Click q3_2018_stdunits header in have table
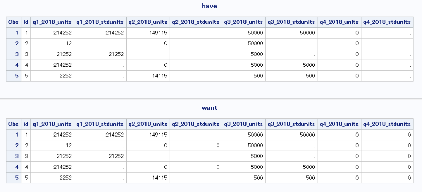 [291, 22]
